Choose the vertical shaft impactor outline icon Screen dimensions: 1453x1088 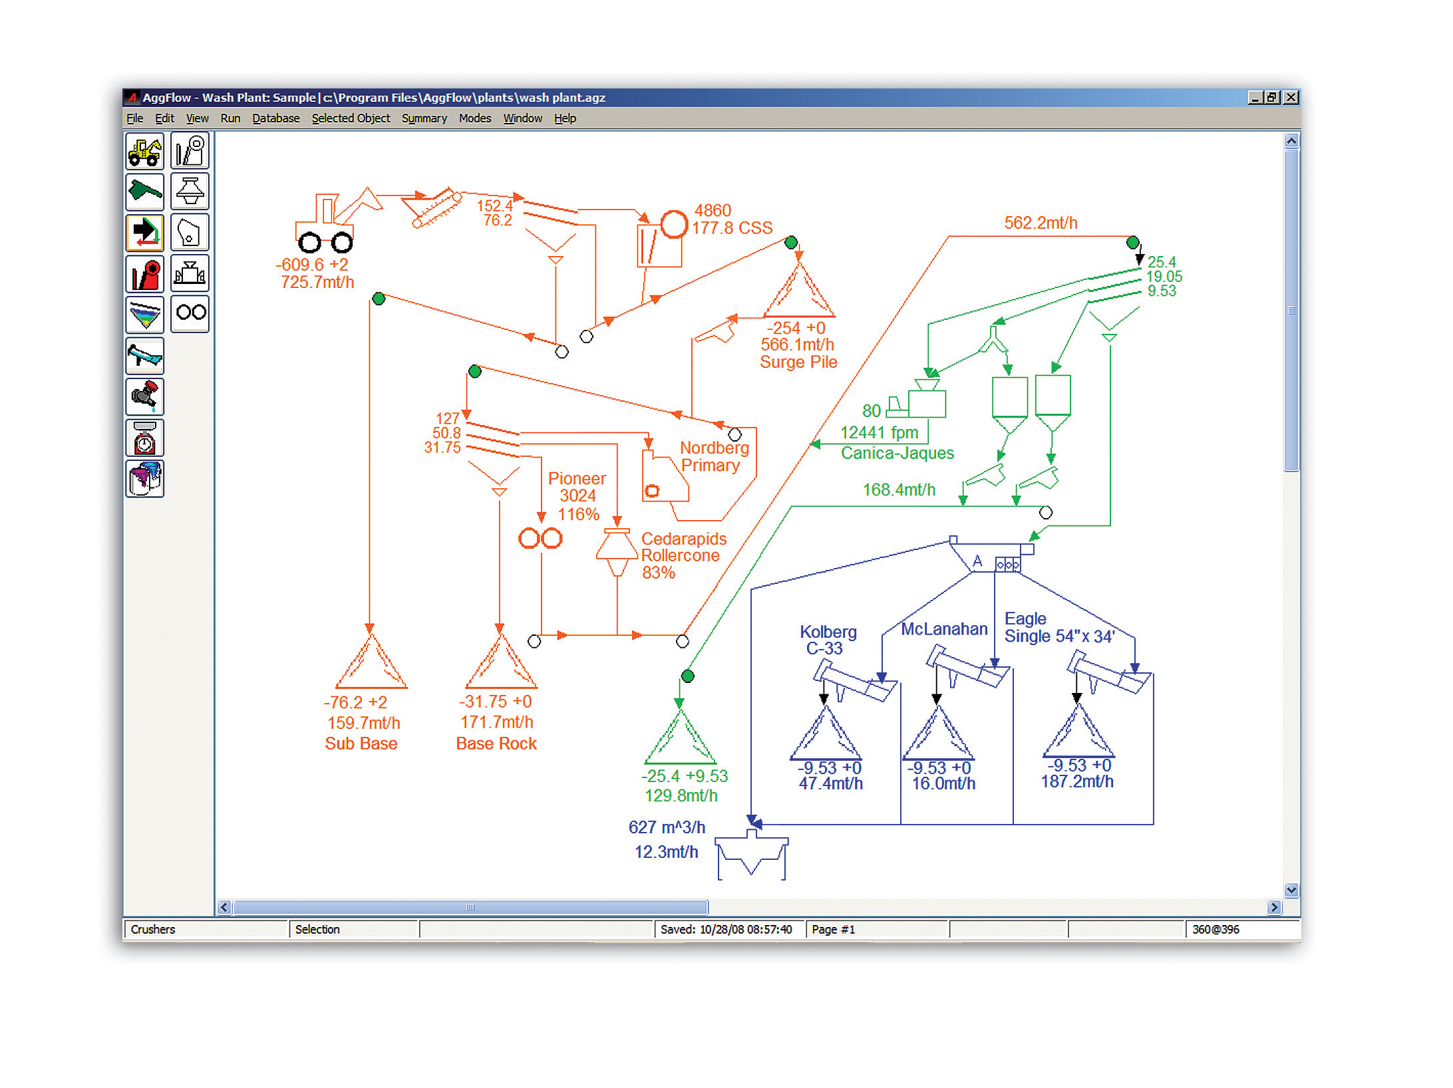[x=190, y=273]
